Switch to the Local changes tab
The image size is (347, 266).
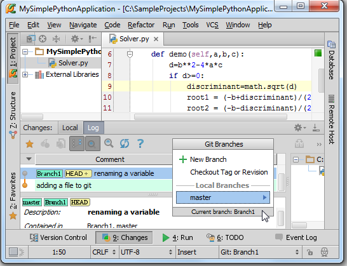pos(70,128)
